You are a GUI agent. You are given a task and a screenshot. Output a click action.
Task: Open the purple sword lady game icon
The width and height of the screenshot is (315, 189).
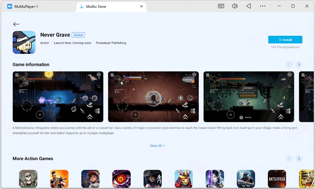[x=215, y=179]
